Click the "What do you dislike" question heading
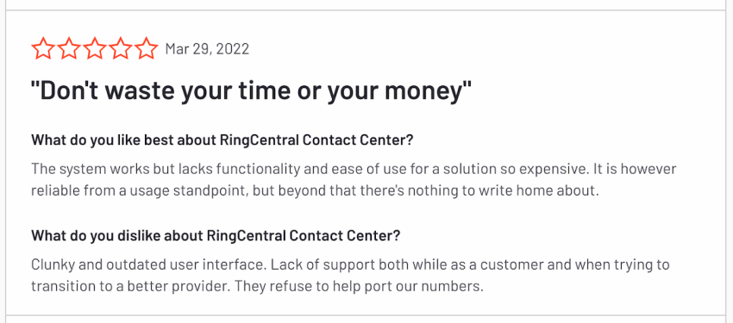Image resolution: width=733 pixels, height=323 pixels. coord(216,236)
